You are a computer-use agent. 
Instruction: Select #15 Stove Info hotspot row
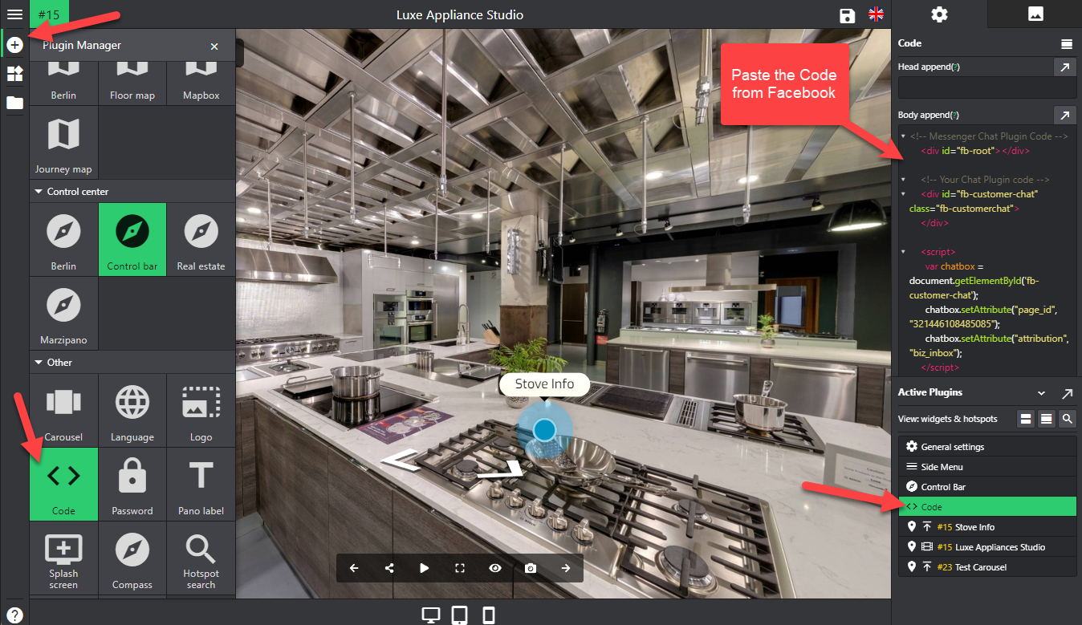click(x=987, y=527)
